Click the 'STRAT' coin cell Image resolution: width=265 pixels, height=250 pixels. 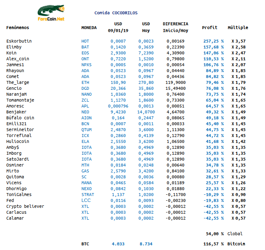point(88,195)
